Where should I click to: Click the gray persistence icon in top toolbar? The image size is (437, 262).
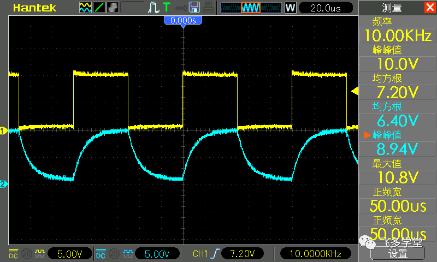(113, 8)
